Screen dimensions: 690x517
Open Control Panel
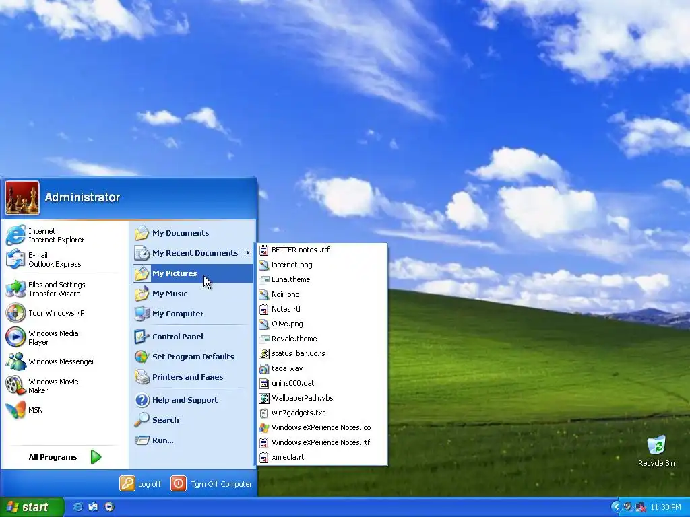(192, 337)
